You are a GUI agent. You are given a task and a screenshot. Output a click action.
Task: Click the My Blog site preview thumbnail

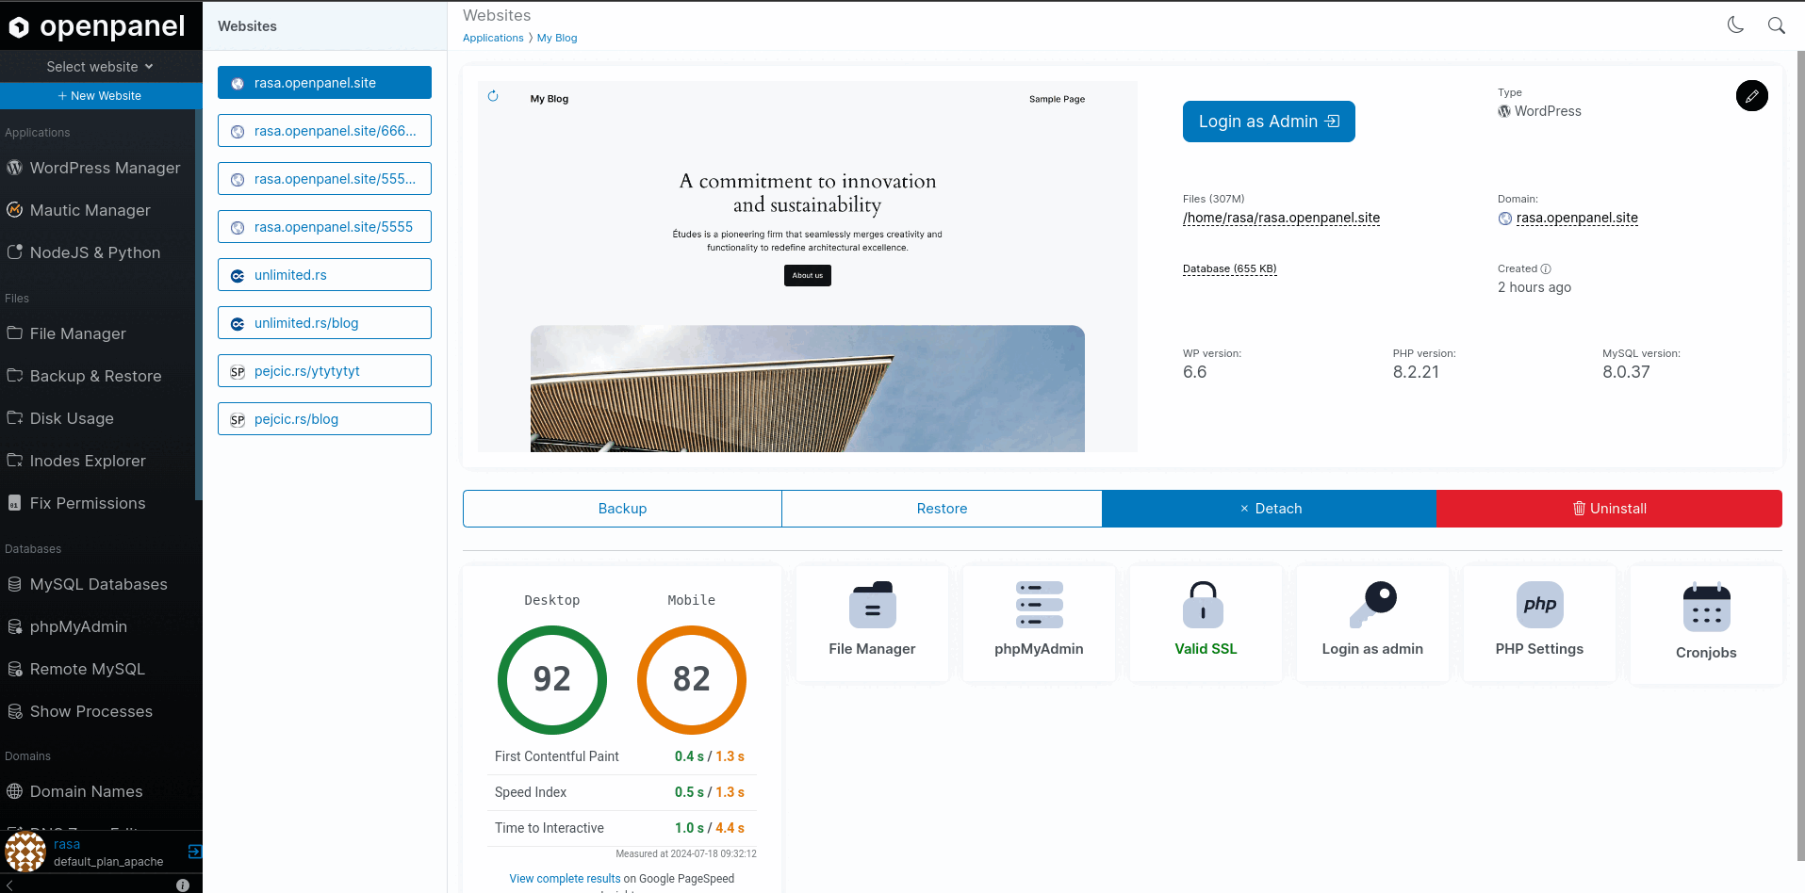808,268
